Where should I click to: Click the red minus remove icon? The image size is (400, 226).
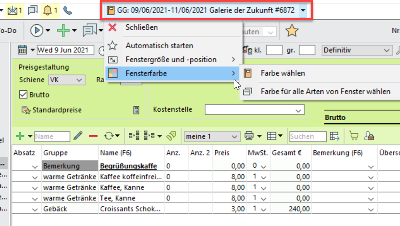(93, 136)
